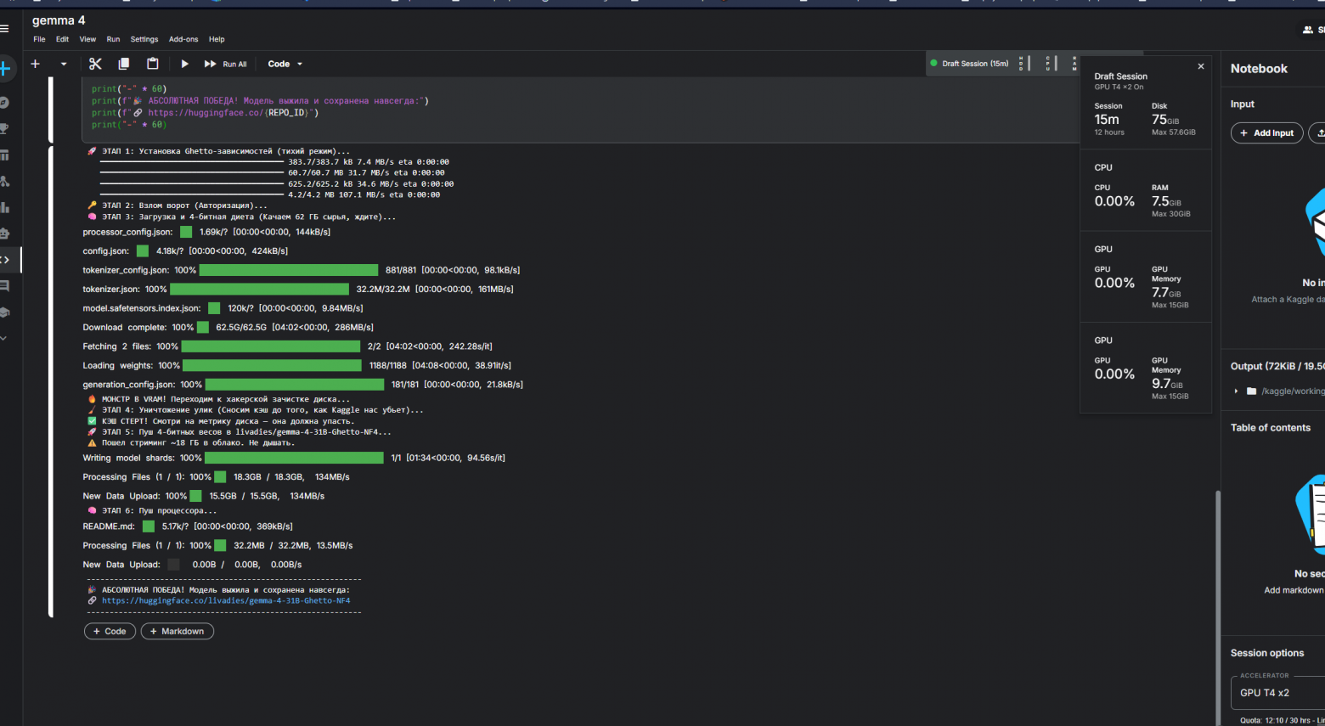Click the share people icon at top right
Viewport: 1325px width, 726px height.
click(1308, 30)
